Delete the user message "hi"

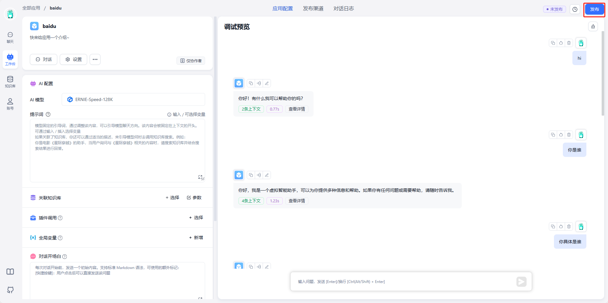(569, 43)
